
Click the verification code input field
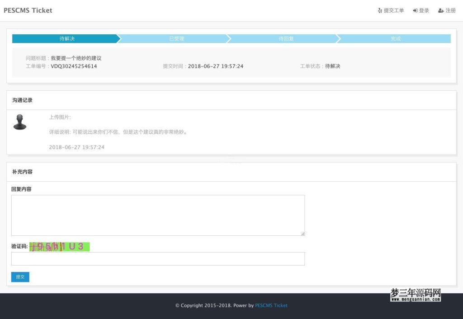tap(158, 258)
